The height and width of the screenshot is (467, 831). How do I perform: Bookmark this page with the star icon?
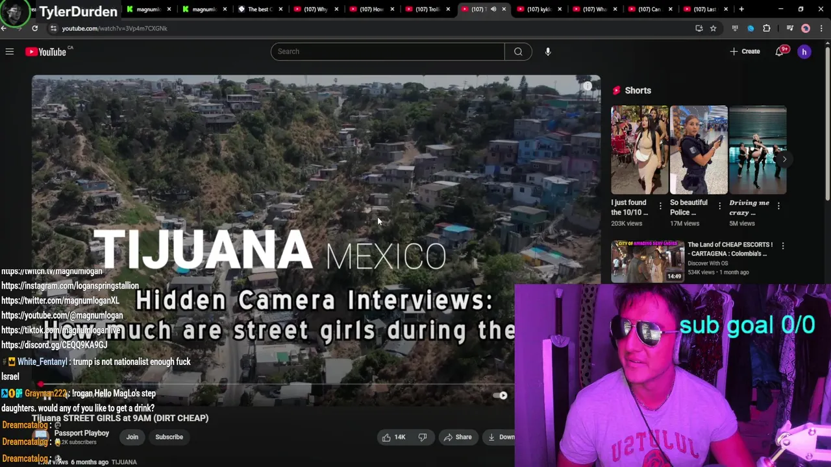click(x=713, y=28)
